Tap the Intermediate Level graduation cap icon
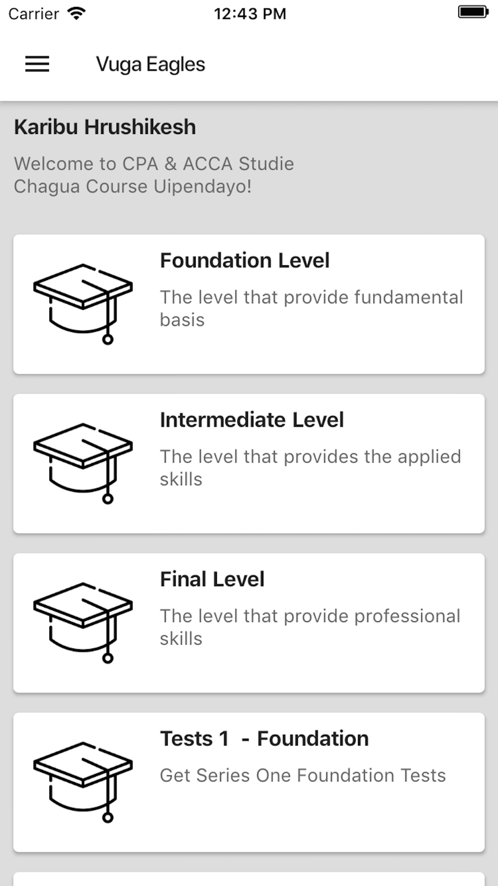Viewport: 498px width, 886px height. pyautogui.click(x=83, y=463)
